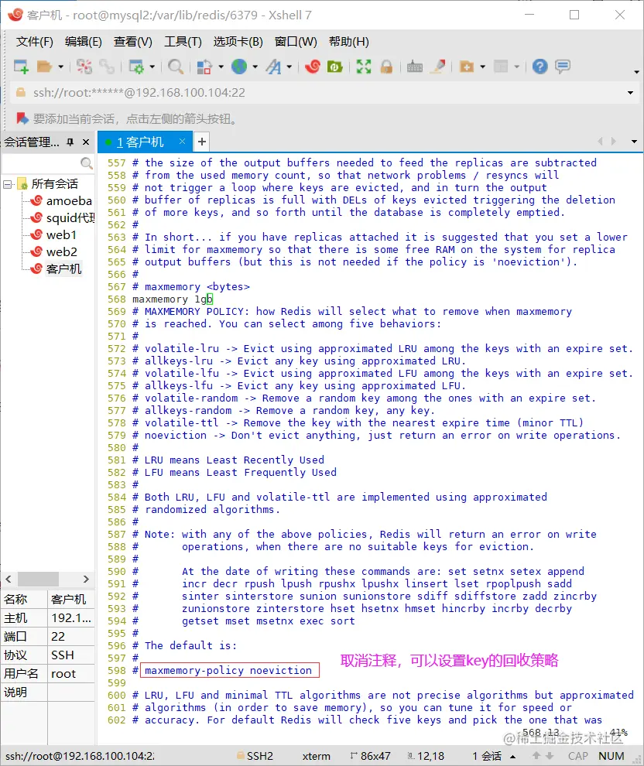Open the 帮助(H) menu
The width and height of the screenshot is (644, 766).
point(349,42)
